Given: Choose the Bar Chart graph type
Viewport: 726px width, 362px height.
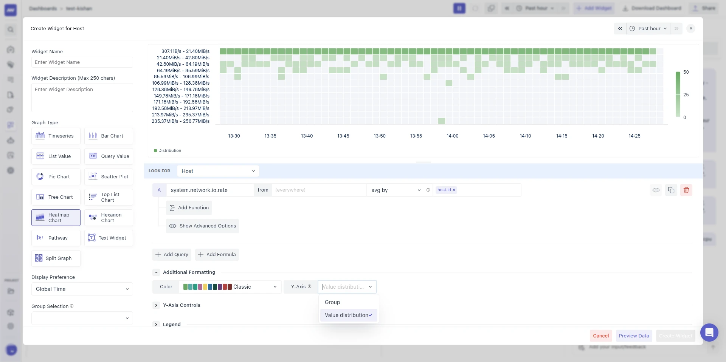Looking at the screenshot, I should tap(109, 136).
